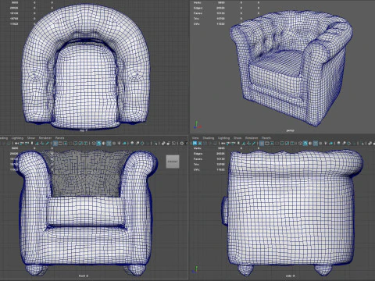
Task: Click X-Ray Active Components in front panel
Action: [x=169, y=144]
